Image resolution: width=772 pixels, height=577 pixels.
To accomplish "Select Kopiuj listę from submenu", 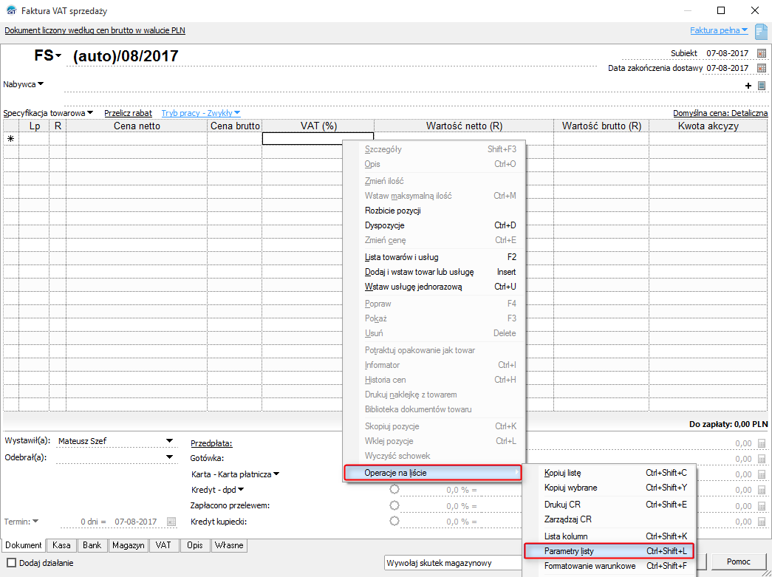I will (609, 473).
